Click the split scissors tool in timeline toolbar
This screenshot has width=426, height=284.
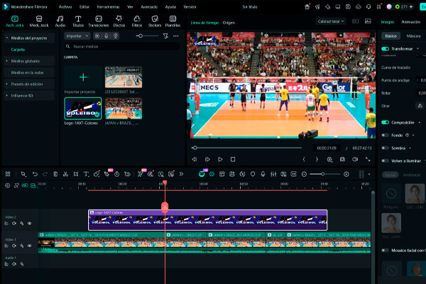tap(65, 174)
